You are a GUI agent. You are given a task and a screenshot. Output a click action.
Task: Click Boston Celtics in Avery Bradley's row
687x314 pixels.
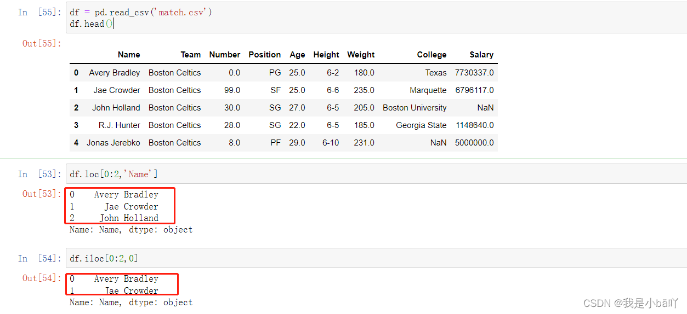coord(175,73)
